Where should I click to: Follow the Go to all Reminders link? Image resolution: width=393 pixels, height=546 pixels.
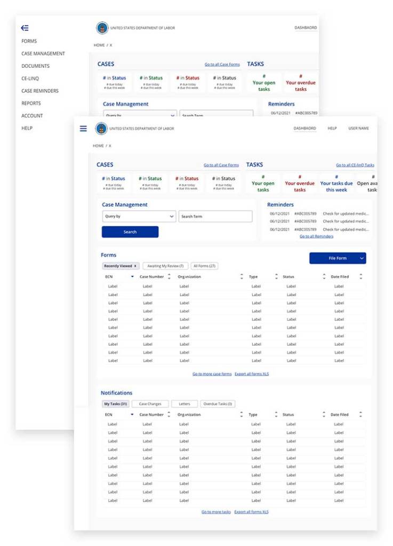pyautogui.click(x=316, y=236)
